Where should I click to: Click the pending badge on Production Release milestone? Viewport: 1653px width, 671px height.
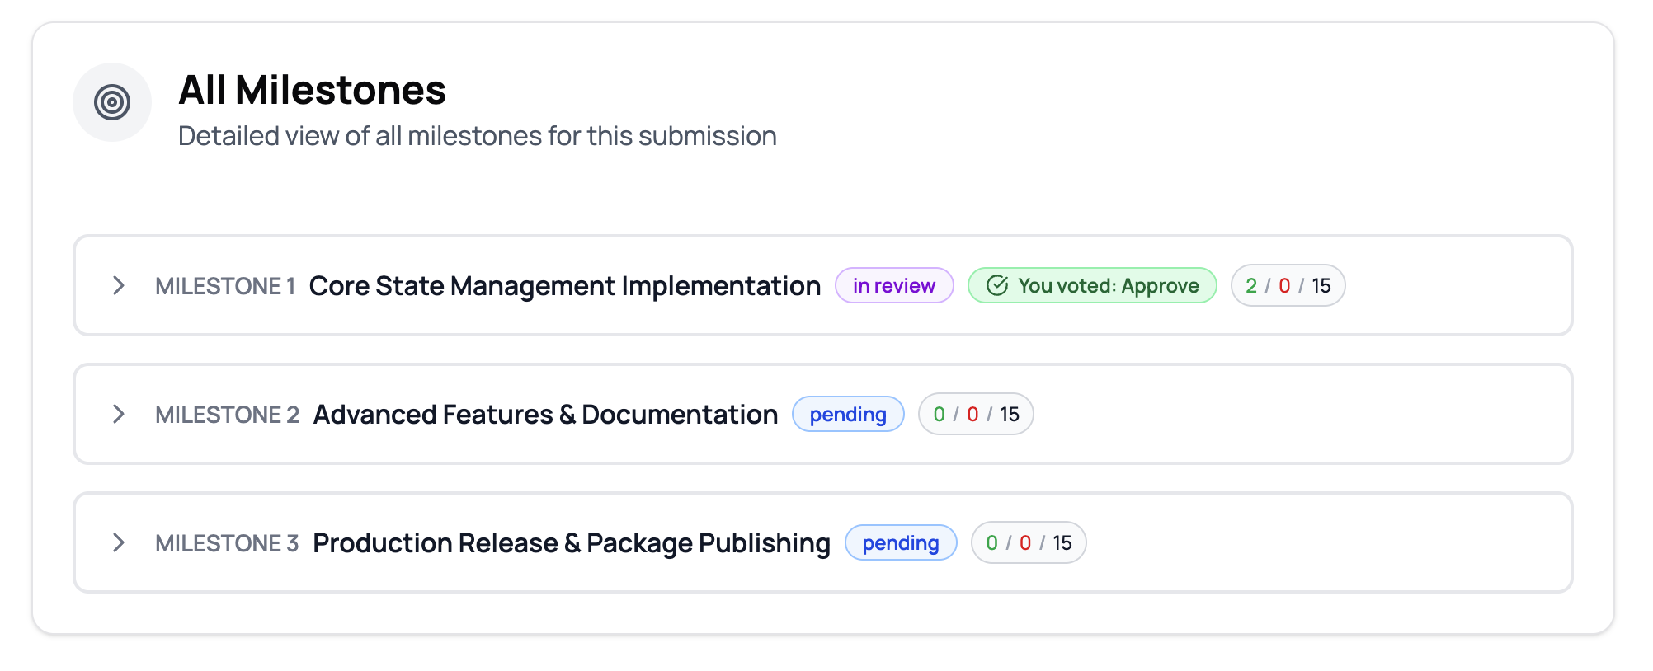(x=901, y=542)
